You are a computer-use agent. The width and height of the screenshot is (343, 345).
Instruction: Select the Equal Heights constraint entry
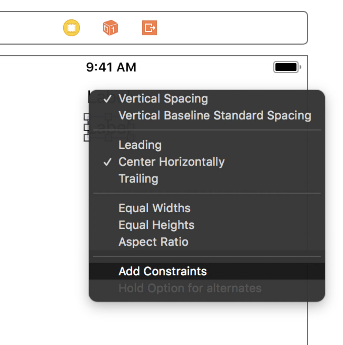(156, 225)
